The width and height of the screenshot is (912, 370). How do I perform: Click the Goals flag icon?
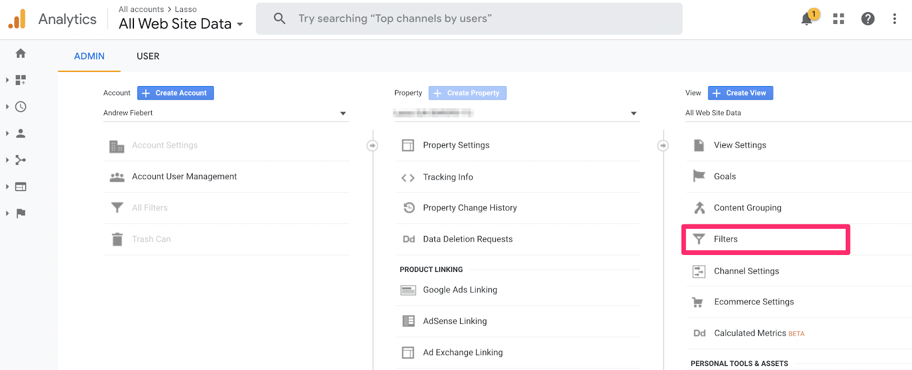tap(699, 176)
